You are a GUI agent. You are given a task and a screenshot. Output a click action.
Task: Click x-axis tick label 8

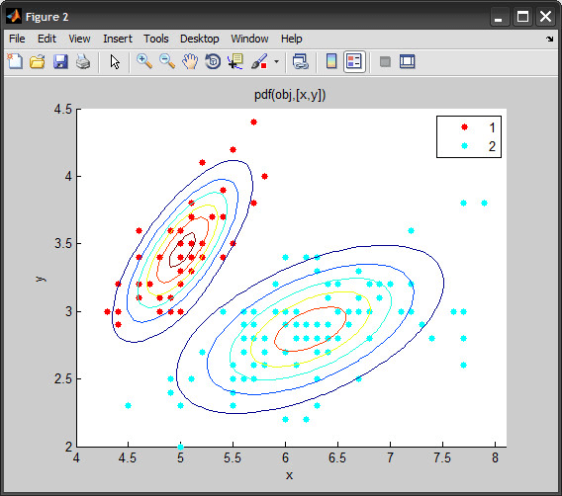[x=495, y=458]
